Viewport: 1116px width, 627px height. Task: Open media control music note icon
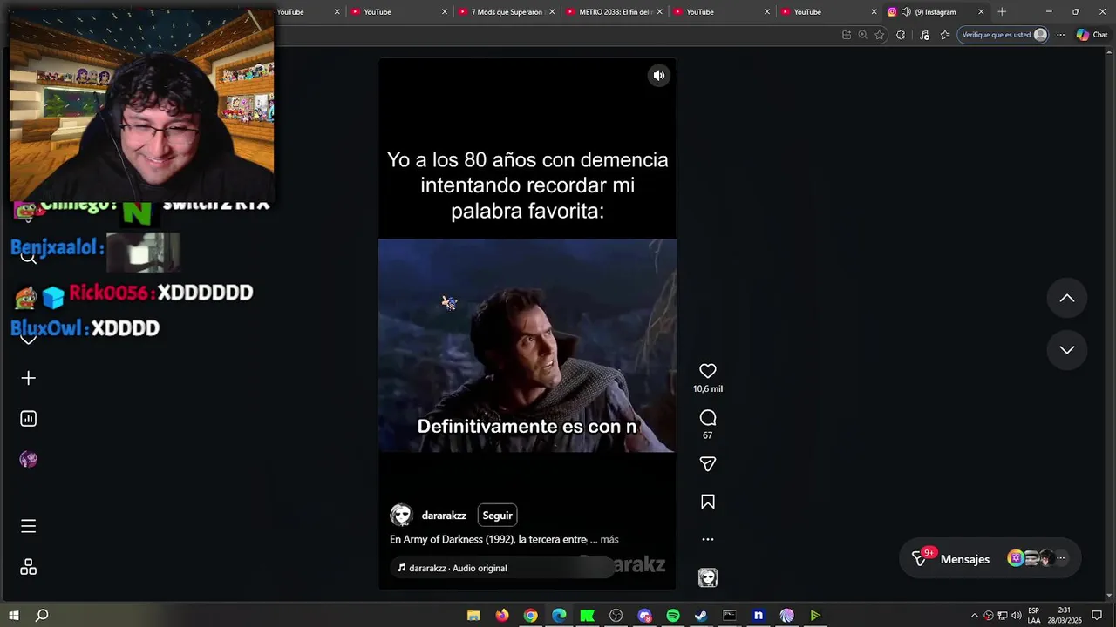pyautogui.click(x=924, y=35)
